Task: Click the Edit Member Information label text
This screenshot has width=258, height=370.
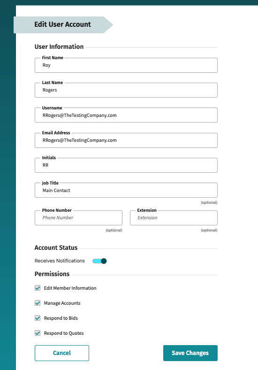Action: tap(70, 288)
